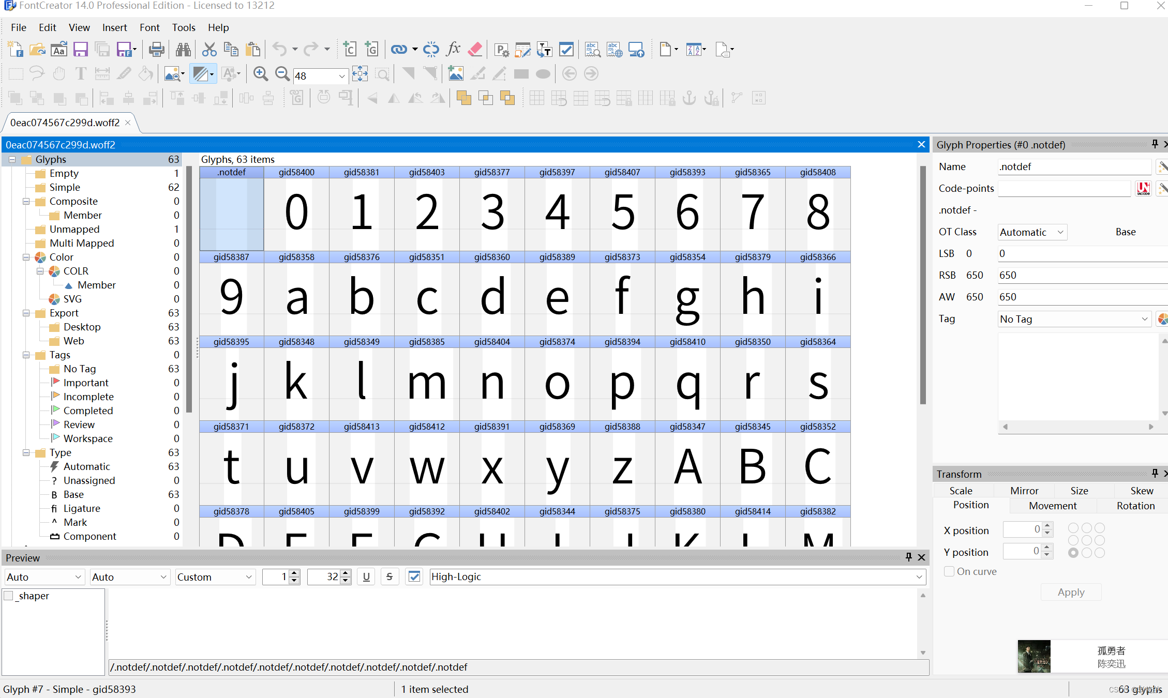
Task: Select the Eraser toolbar icon
Action: pyautogui.click(x=475, y=49)
